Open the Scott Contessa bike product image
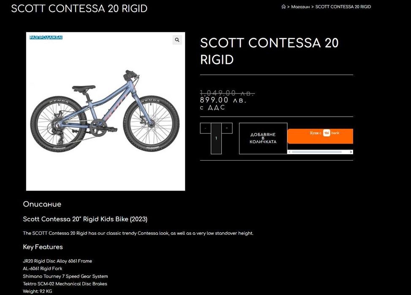The height and width of the screenshot is (295, 411). point(106,112)
